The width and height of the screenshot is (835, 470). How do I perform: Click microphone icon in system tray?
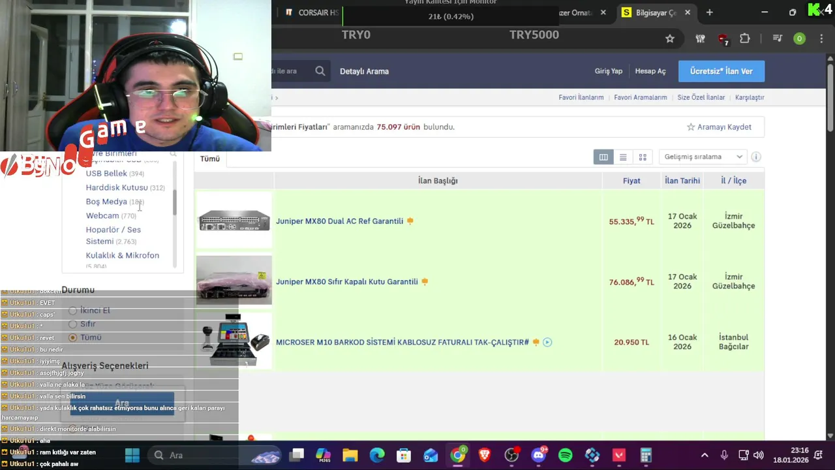click(x=724, y=455)
